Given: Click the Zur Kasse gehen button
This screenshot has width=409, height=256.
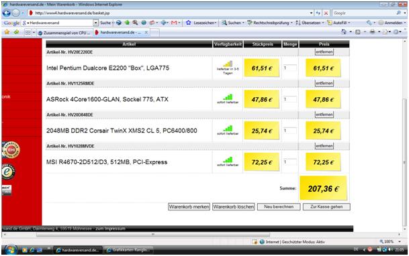Looking at the screenshot, I should 326,207.
